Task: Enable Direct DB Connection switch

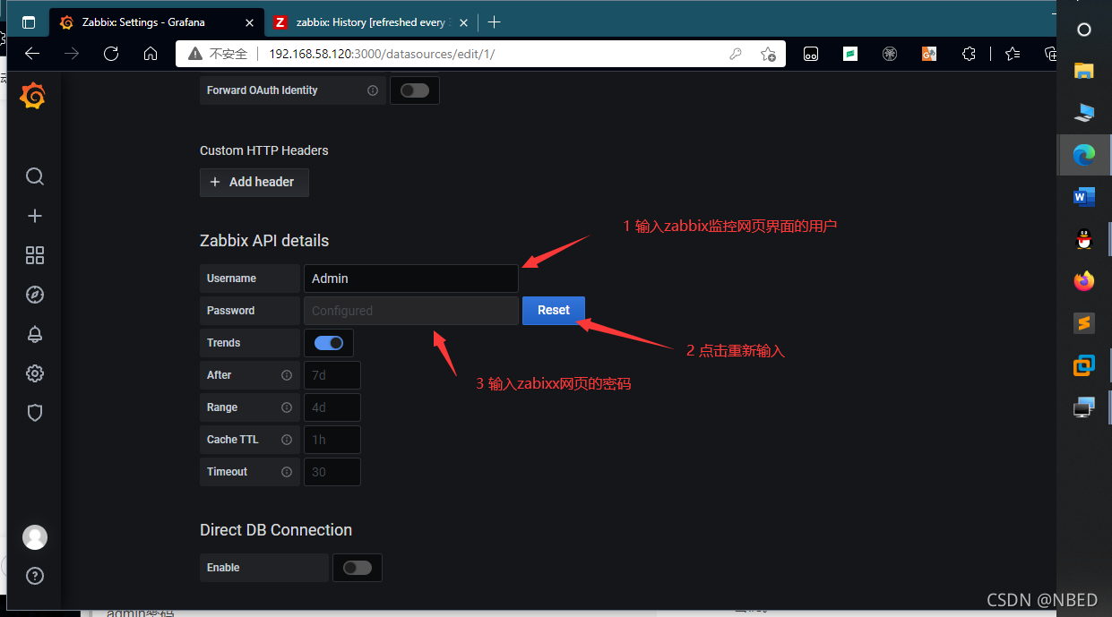Action: tap(357, 568)
